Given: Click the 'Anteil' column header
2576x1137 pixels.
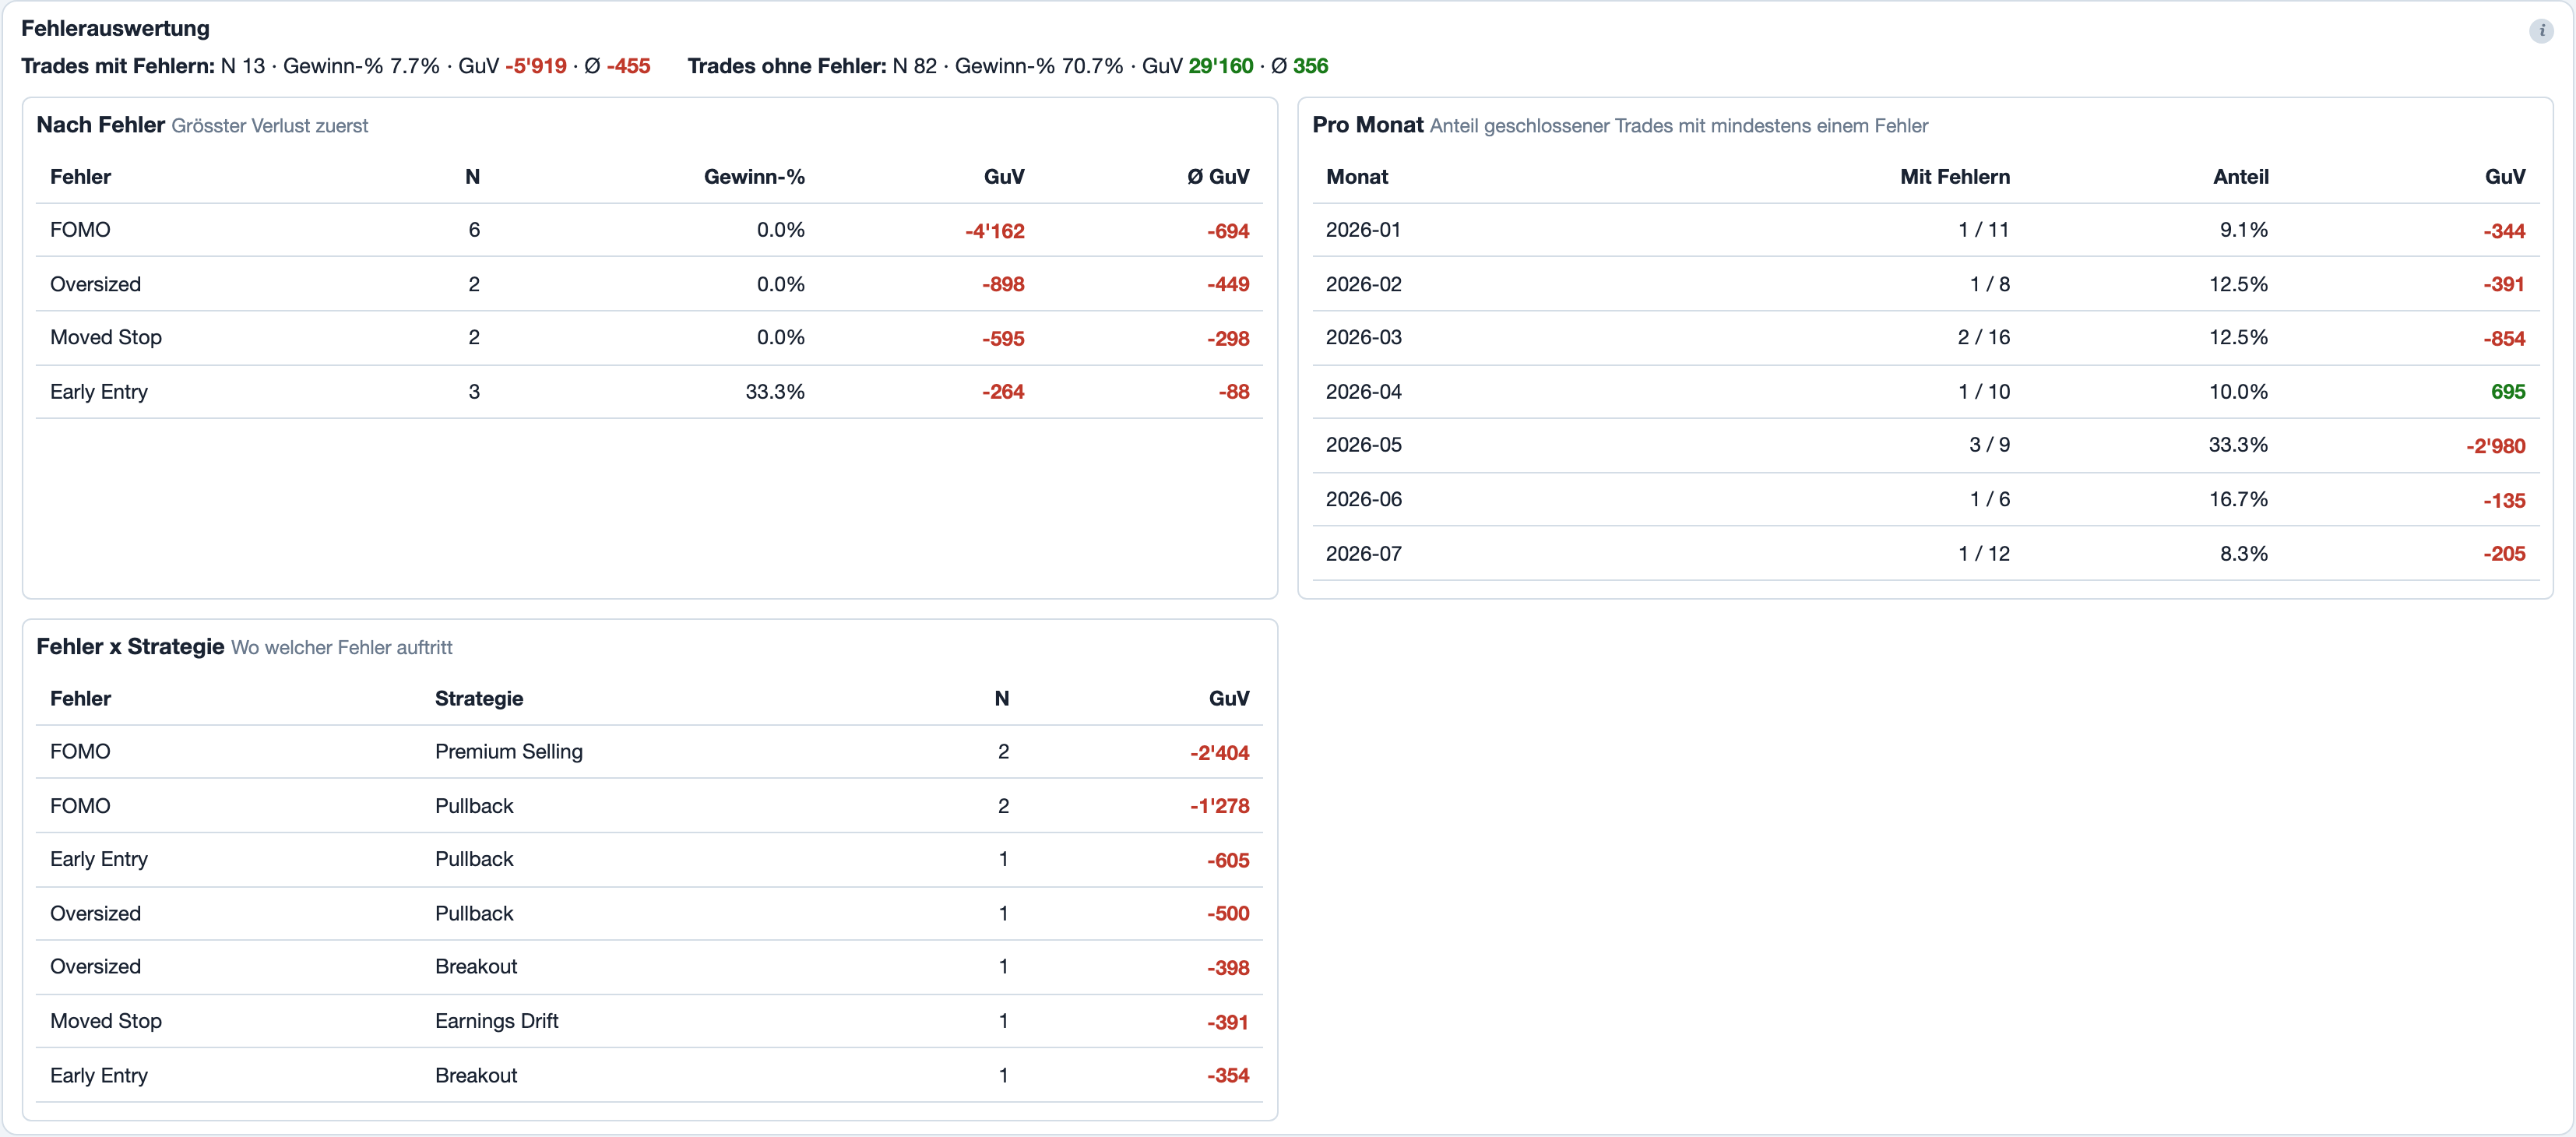Looking at the screenshot, I should (x=2240, y=177).
